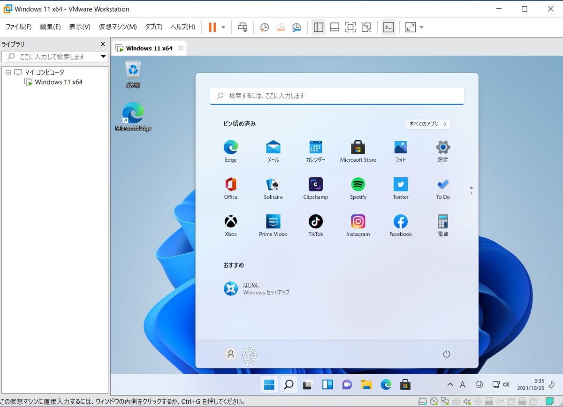Viewport: 563px width, 407px height.
Task: Open the カレンダー app
Action: click(316, 151)
